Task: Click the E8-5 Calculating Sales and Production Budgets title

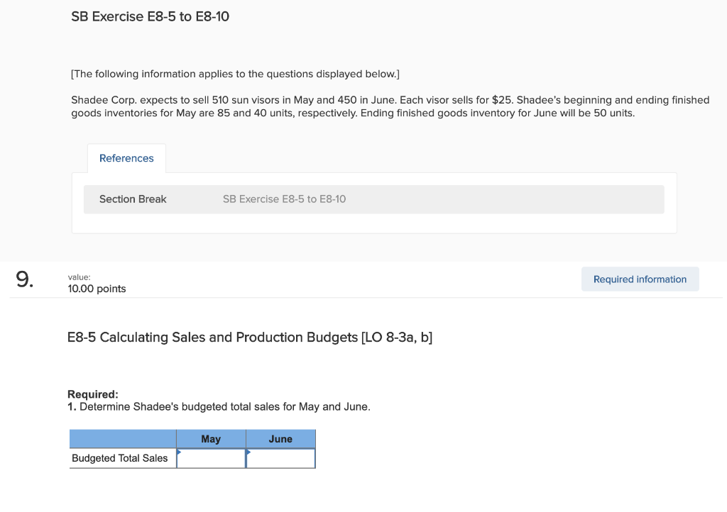Action: [250, 338]
